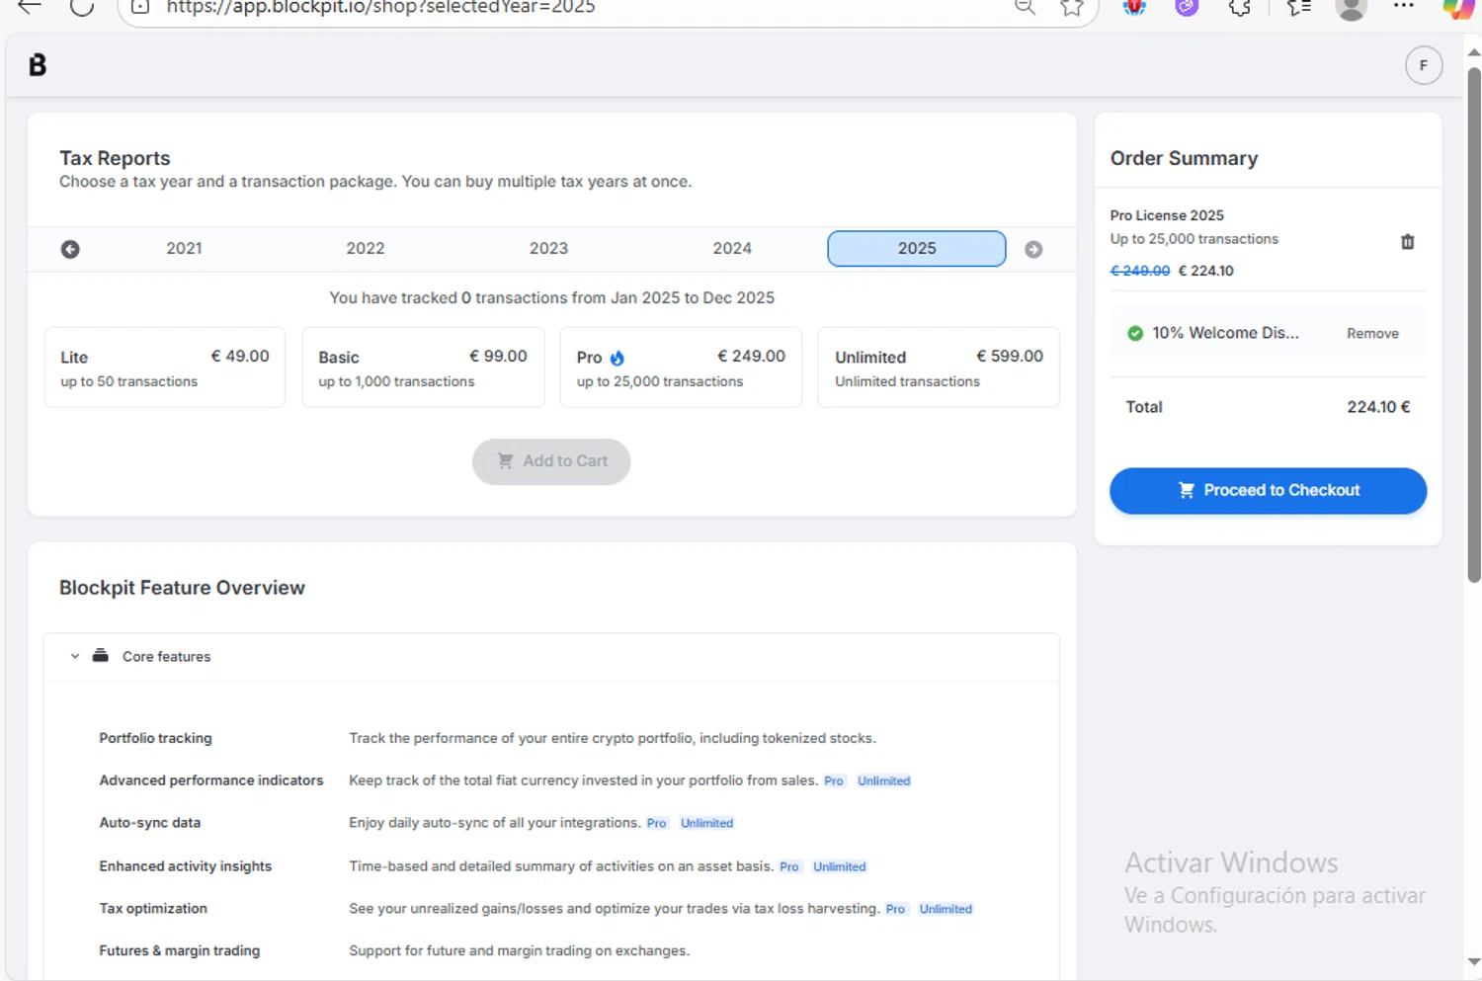Remove the 10% Welcome discount
Screen dimensions: 1482x981
[x=1372, y=334]
